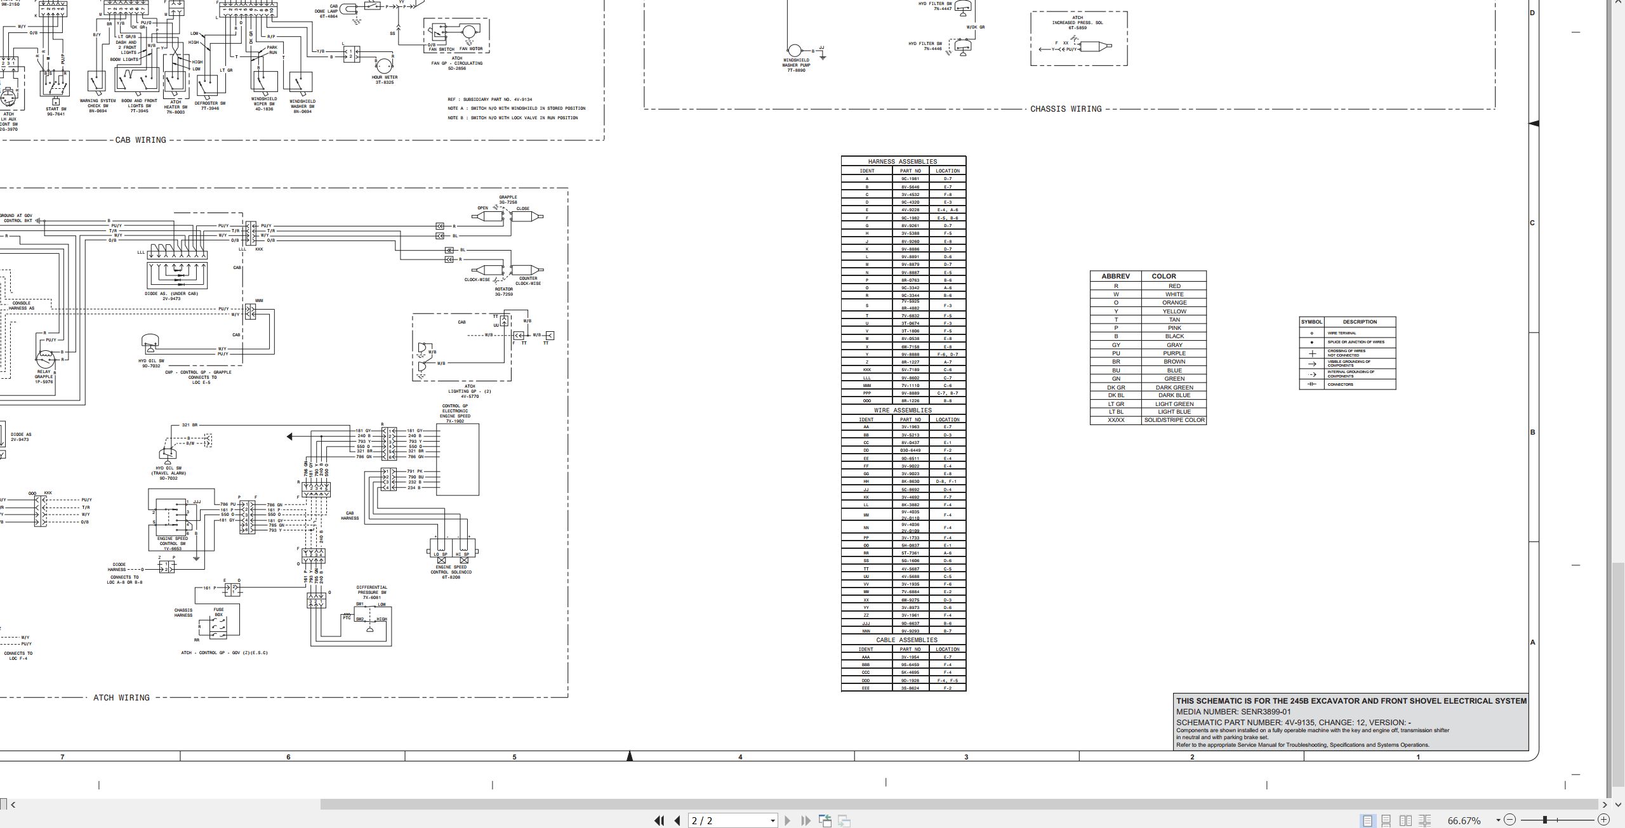Click the next view icon

[844, 820]
